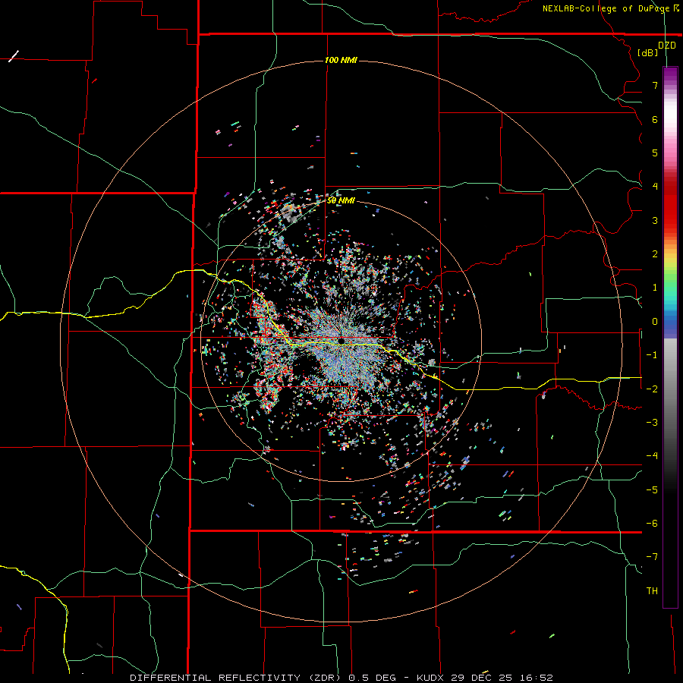
Task: Click the TH label on color scale
Action: click(x=652, y=591)
